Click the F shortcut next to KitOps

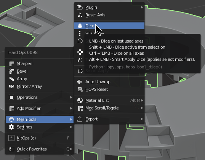pos(68,138)
